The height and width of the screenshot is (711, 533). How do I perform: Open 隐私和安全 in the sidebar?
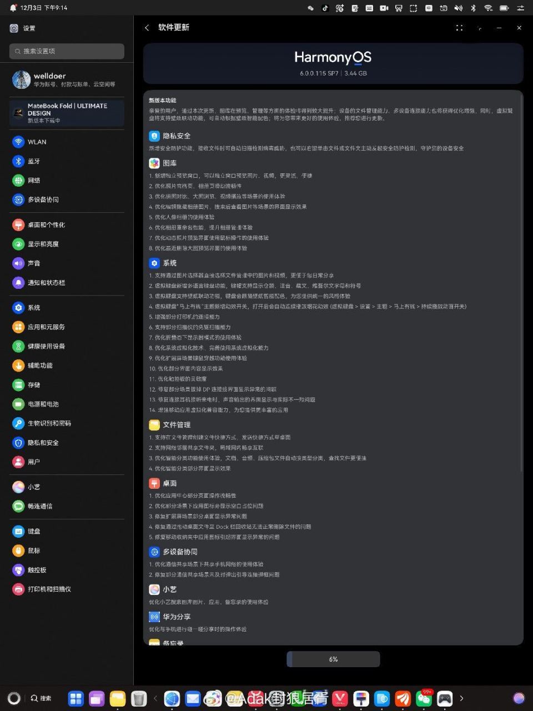(67, 443)
